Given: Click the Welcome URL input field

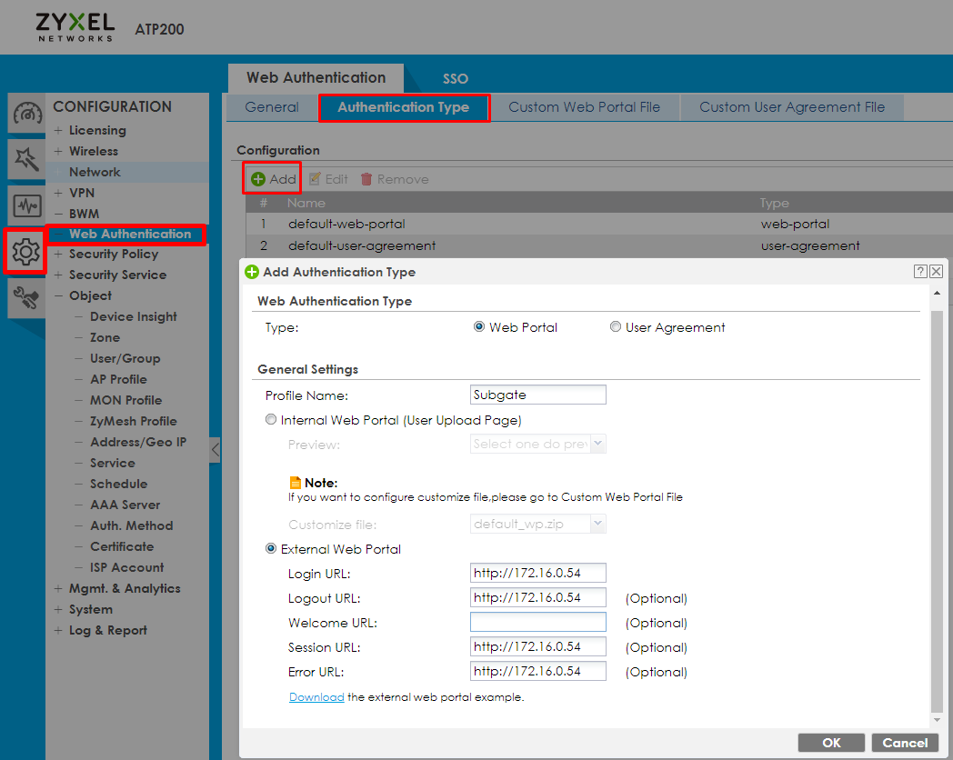Looking at the screenshot, I should [x=538, y=622].
